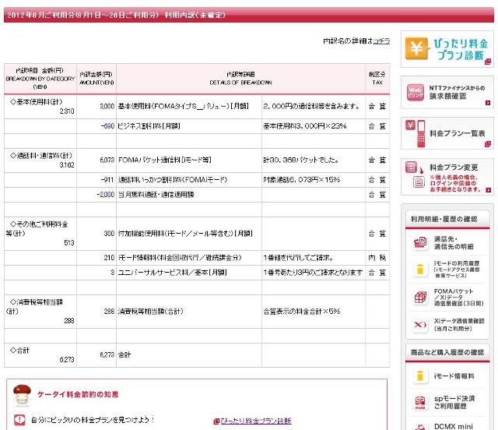
Task: Click the arrow icon on NTTファイナンス banner
Action: [x=488, y=103]
